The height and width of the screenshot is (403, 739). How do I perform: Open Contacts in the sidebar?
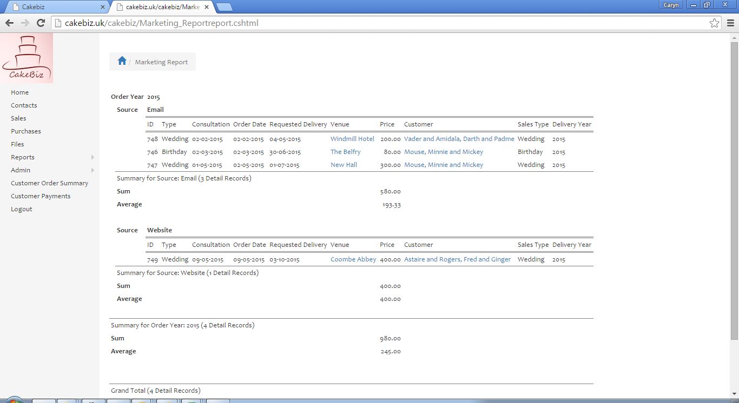(24, 105)
